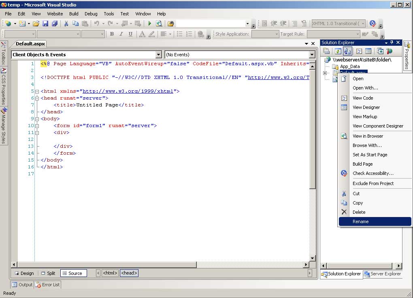Image resolution: width=413 pixels, height=298 pixels.
Task: Open the Website menu
Action: tap(55, 14)
